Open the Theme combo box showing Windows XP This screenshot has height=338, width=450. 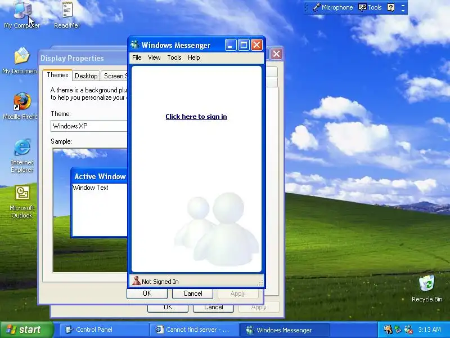click(89, 126)
